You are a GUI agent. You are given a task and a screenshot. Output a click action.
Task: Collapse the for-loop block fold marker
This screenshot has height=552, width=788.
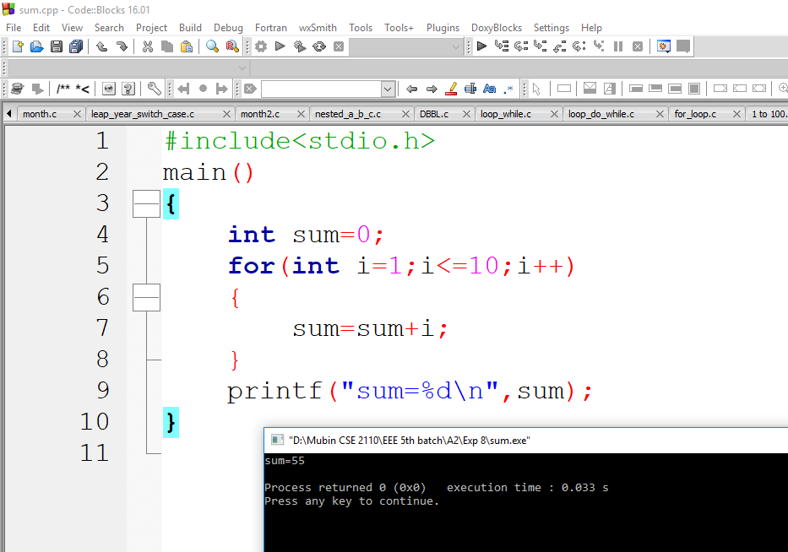tap(146, 297)
